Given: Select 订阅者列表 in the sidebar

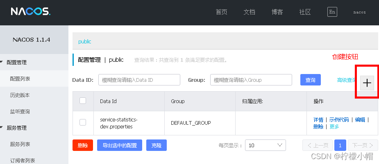Looking at the screenshot, I should click(34, 160).
